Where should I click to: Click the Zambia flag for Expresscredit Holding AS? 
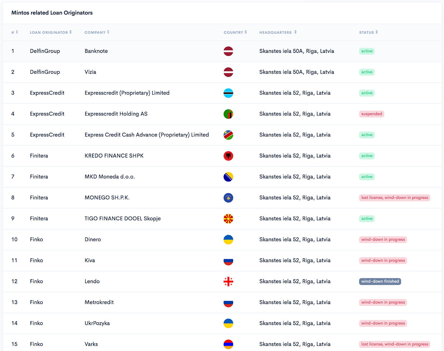coord(228,114)
